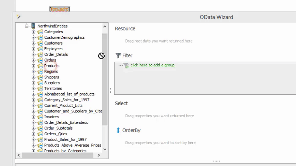This screenshot has height=166, width=296.
Task: Click the Employees entity set icon
Action: click(x=40, y=49)
